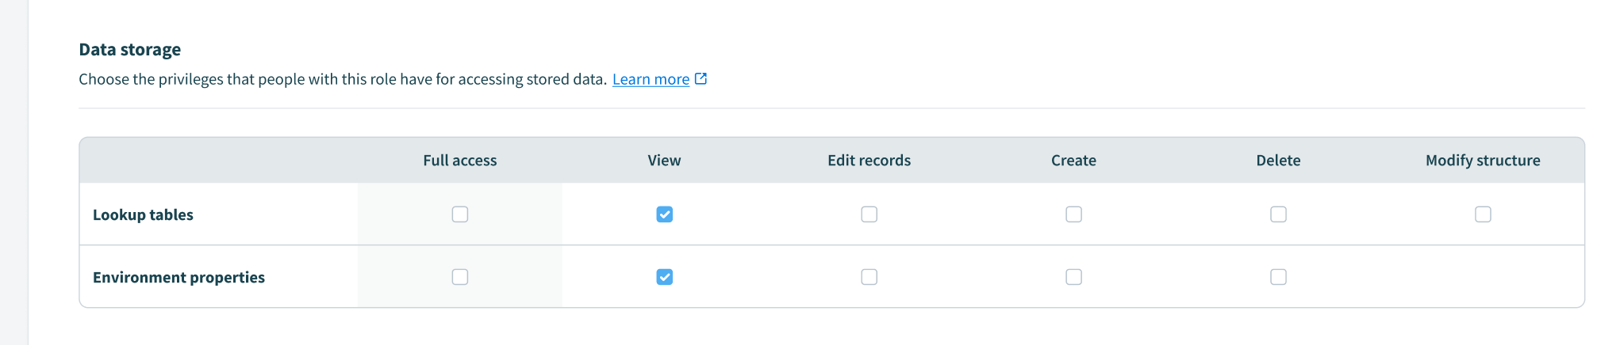Image resolution: width=1620 pixels, height=345 pixels.
Task: Check Create for Lookup tables
Action: pos(1073,214)
